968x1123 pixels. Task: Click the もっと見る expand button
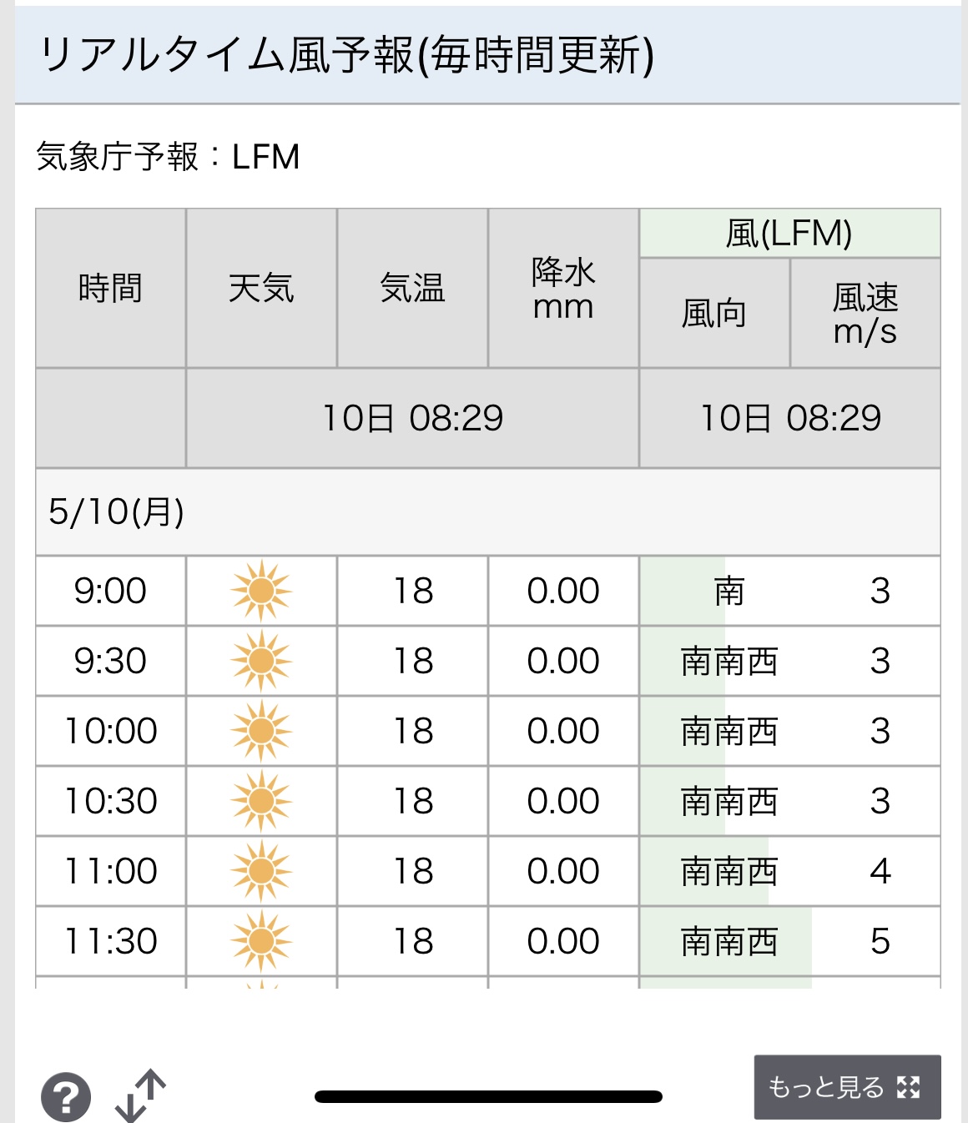point(847,1087)
